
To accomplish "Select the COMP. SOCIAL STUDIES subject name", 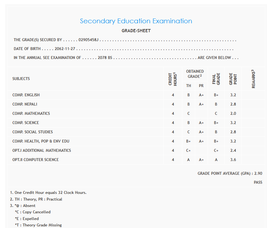I will pyautogui.click(x=33, y=132).
